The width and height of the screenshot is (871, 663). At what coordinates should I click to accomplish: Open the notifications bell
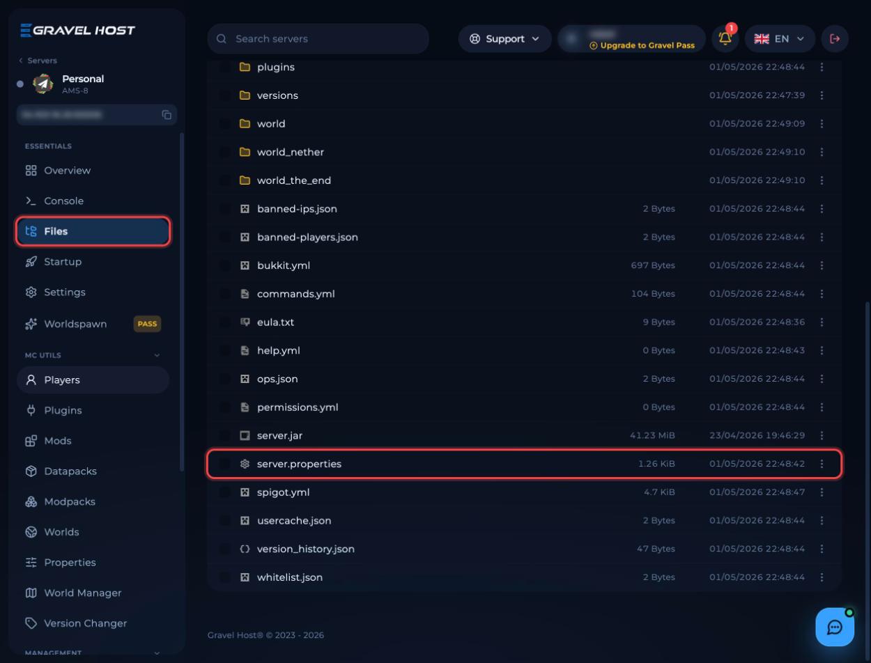725,38
